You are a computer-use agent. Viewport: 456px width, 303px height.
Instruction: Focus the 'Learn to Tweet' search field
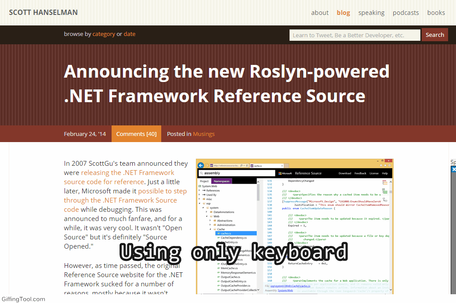(355, 35)
